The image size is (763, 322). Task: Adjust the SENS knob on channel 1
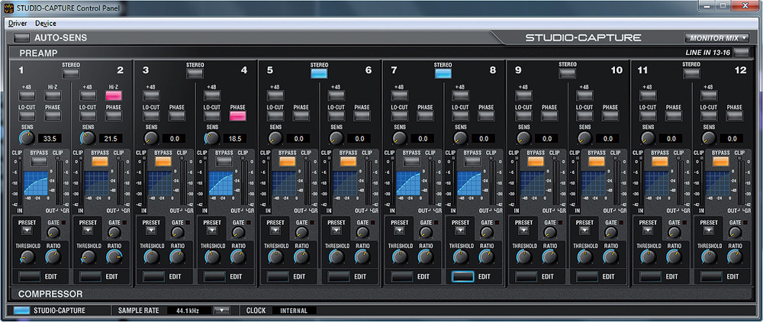tap(27, 138)
